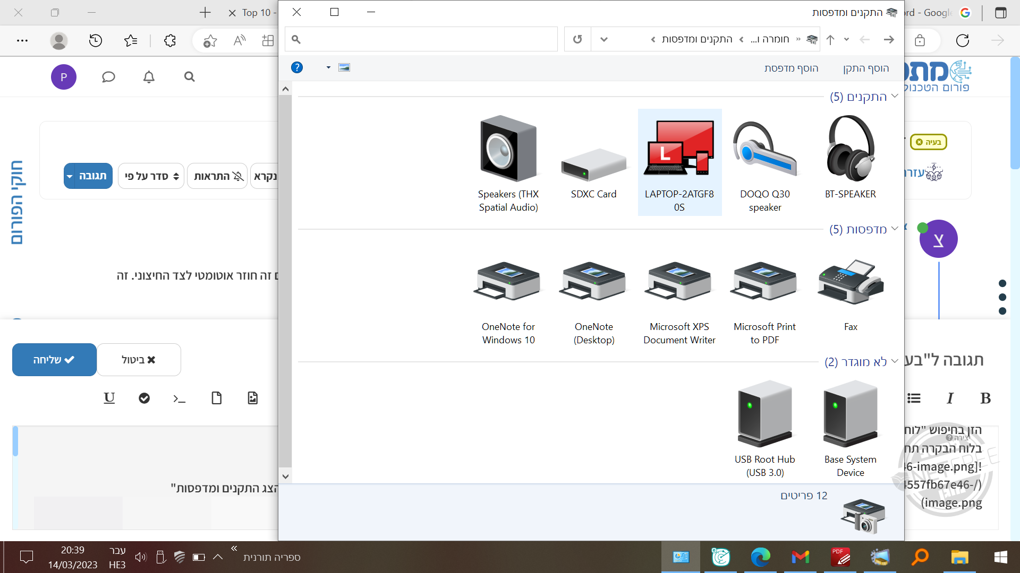Screen dimensions: 1020x573
Task: Click the שליחה submit button in browser
Action: pyautogui.click(x=54, y=360)
